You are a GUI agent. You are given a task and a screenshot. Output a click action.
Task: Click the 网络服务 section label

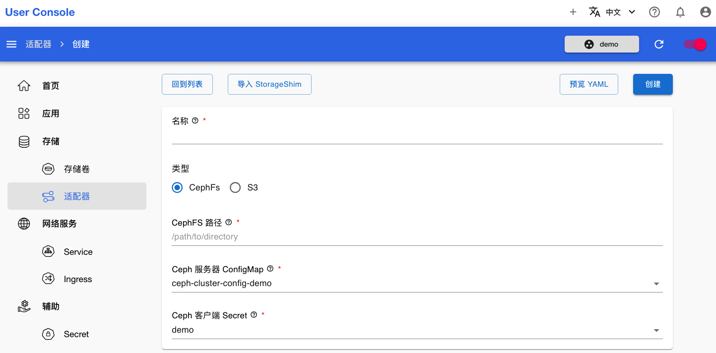point(60,224)
